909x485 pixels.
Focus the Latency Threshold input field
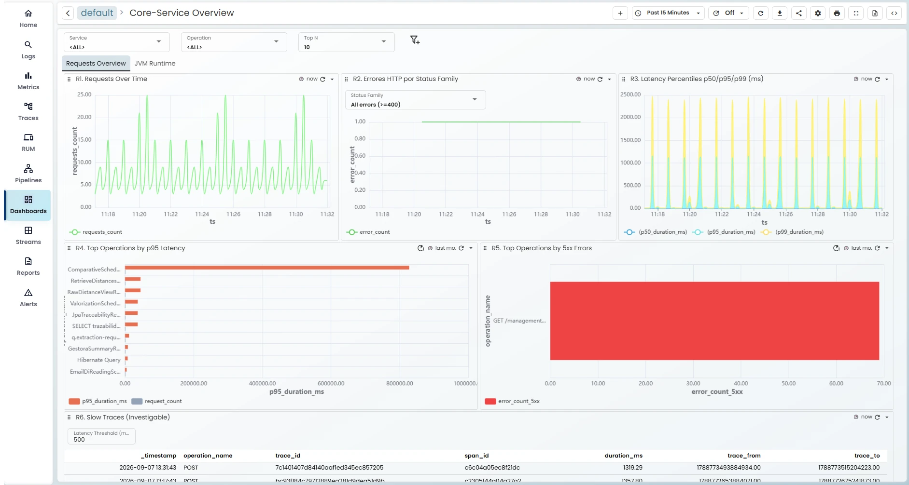coord(101,436)
